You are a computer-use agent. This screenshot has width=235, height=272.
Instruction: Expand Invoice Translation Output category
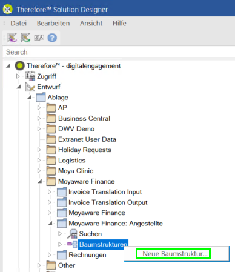pyautogui.click(x=50, y=202)
